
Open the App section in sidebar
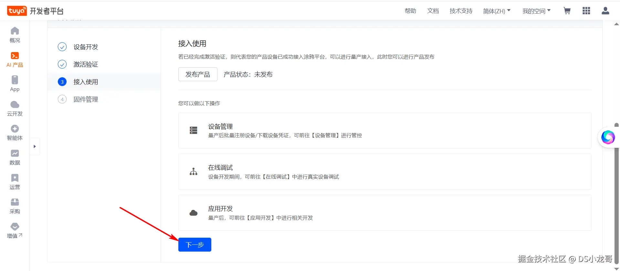click(x=15, y=84)
